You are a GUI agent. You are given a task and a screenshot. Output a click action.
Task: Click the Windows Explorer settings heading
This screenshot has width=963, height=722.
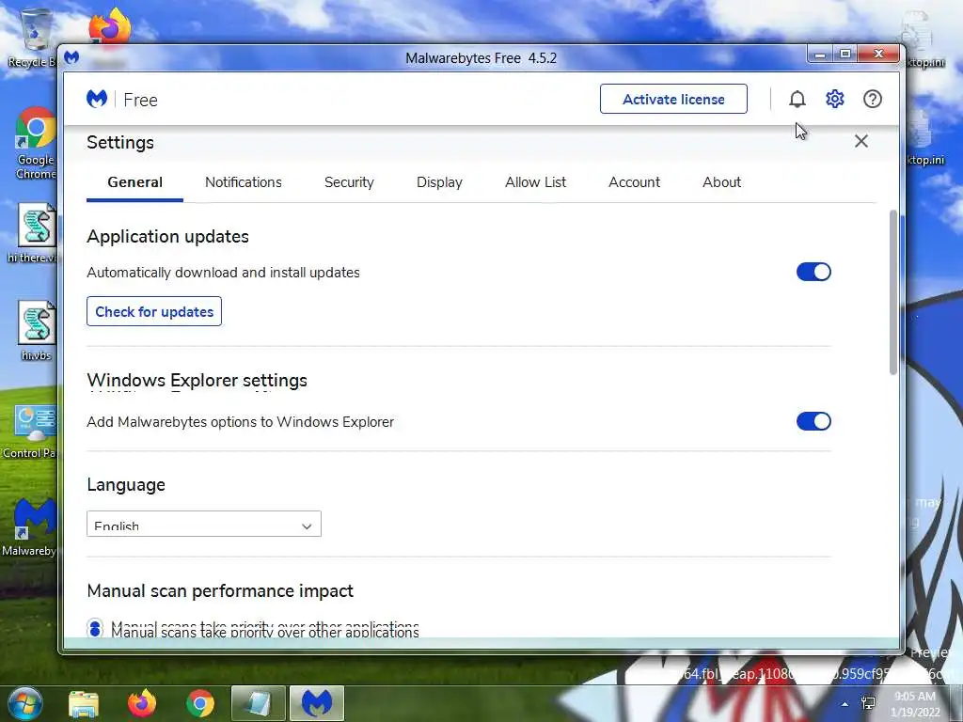(x=197, y=380)
